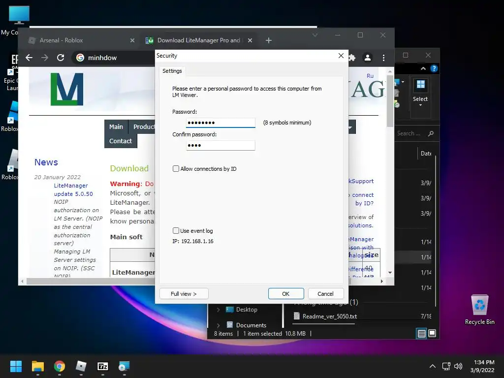Screen dimensions: 504x378
Task: Open a new Chrome tab
Action: (269, 40)
